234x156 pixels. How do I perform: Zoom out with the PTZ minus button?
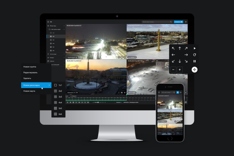173,70
